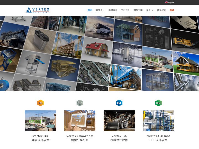Viewport: 199px width, 149px height.
Task: Click the Vertex G4 title link
Action: point(119,136)
